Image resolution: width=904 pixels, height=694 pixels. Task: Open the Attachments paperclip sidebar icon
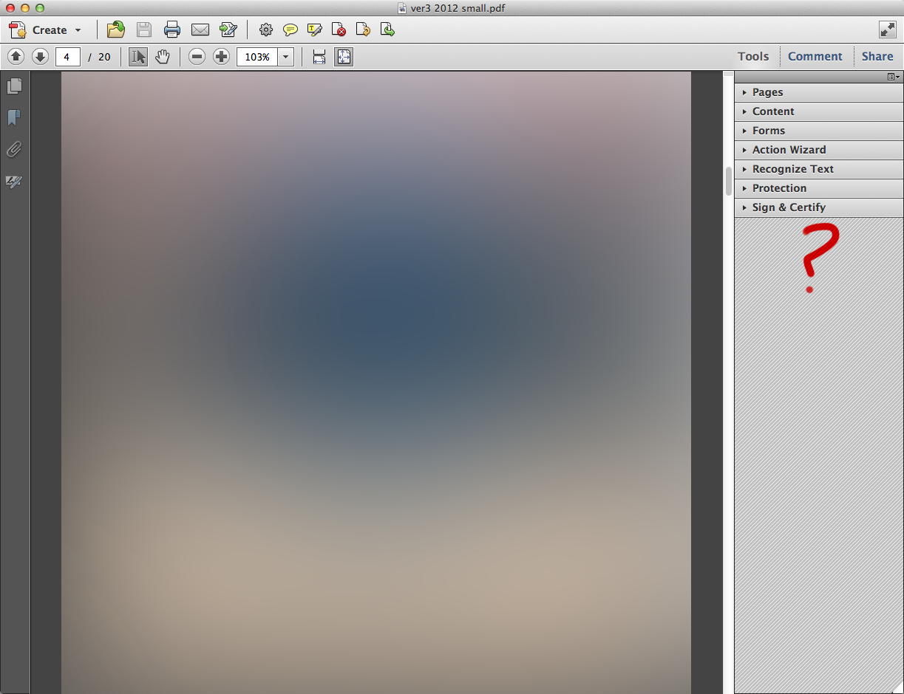pyautogui.click(x=14, y=150)
